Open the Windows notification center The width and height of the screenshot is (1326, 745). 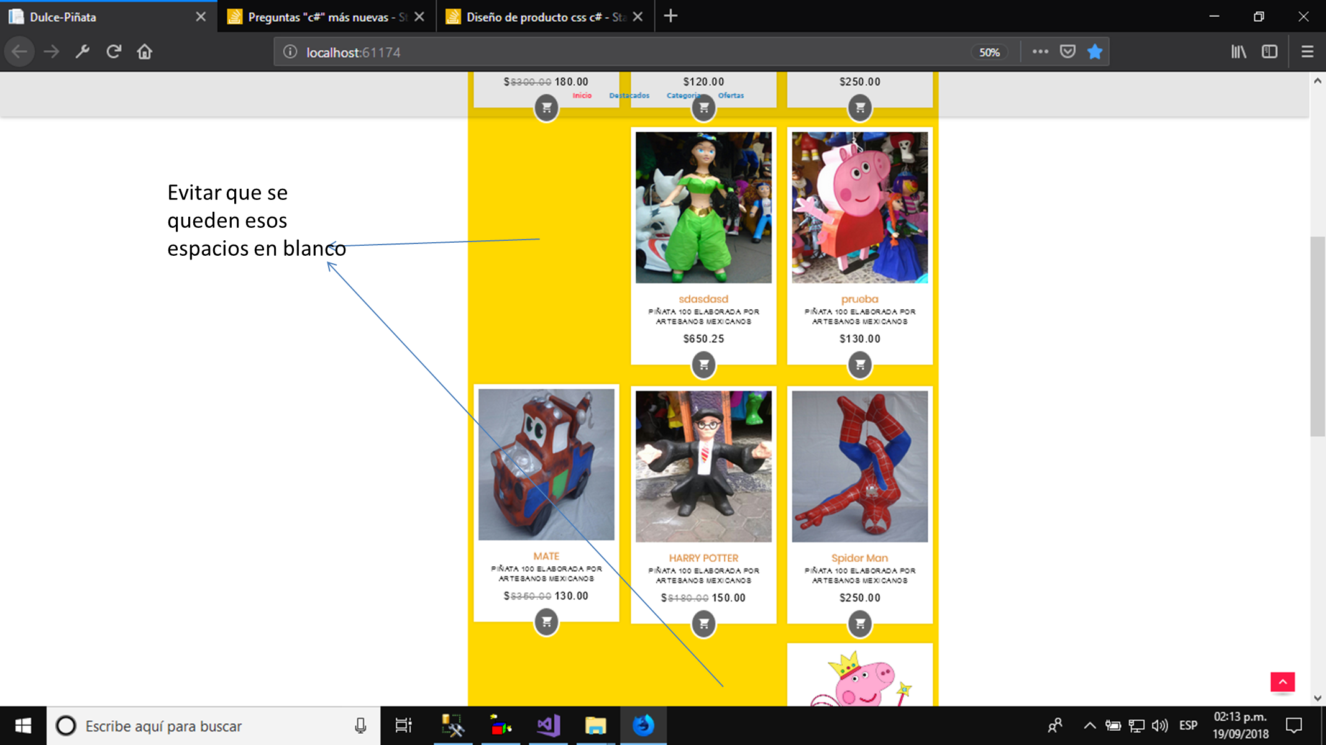(x=1294, y=726)
